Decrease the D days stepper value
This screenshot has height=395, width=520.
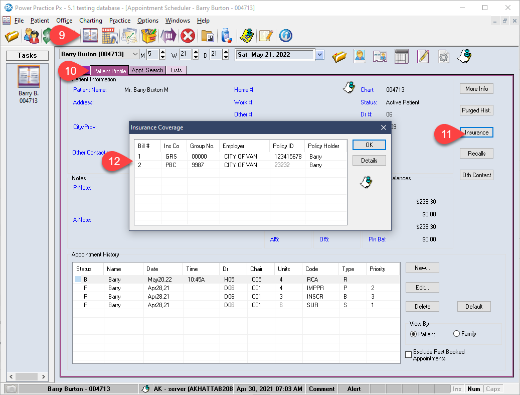(x=226, y=57)
